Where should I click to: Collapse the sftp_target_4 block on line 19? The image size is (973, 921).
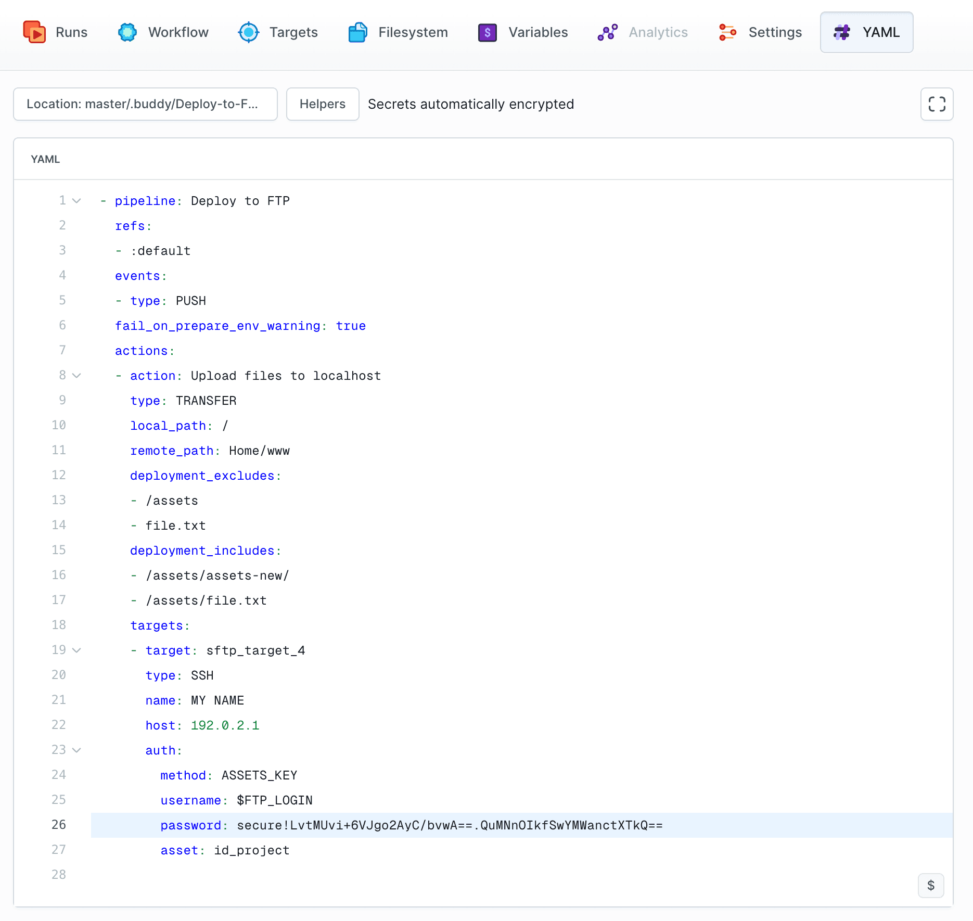pos(76,650)
